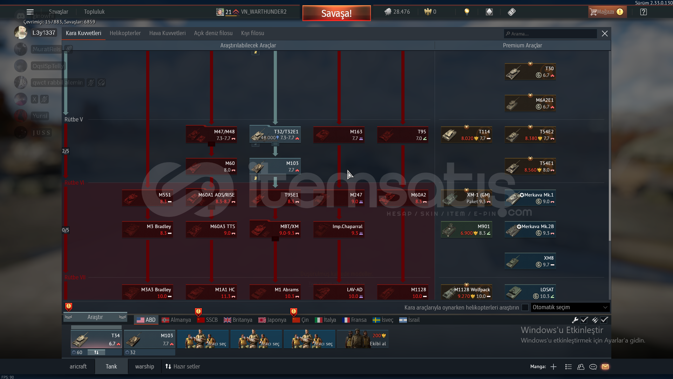Open the Topluluk menu
673x379 pixels.
click(94, 12)
